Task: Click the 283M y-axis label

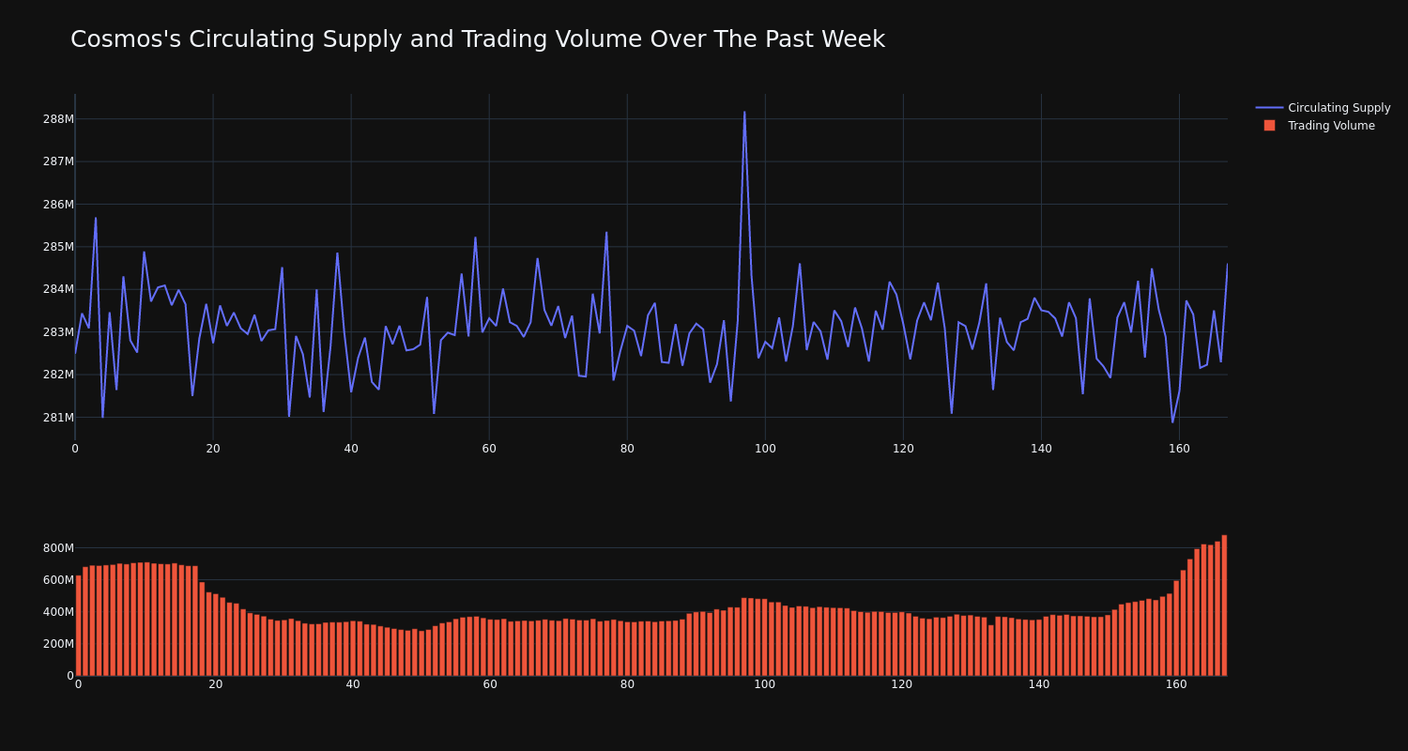Action: pyautogui.click(x=58, y=332)
